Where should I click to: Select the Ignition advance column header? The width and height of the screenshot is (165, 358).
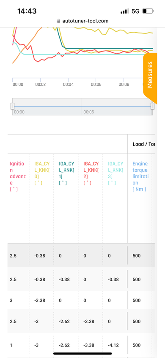pyautogui.click(x=18, y=176)
